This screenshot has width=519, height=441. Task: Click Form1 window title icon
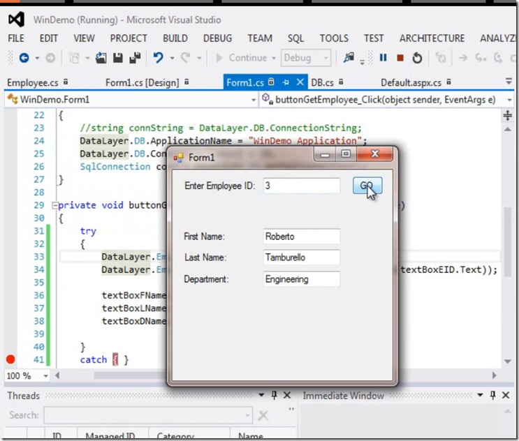[178, 158]
